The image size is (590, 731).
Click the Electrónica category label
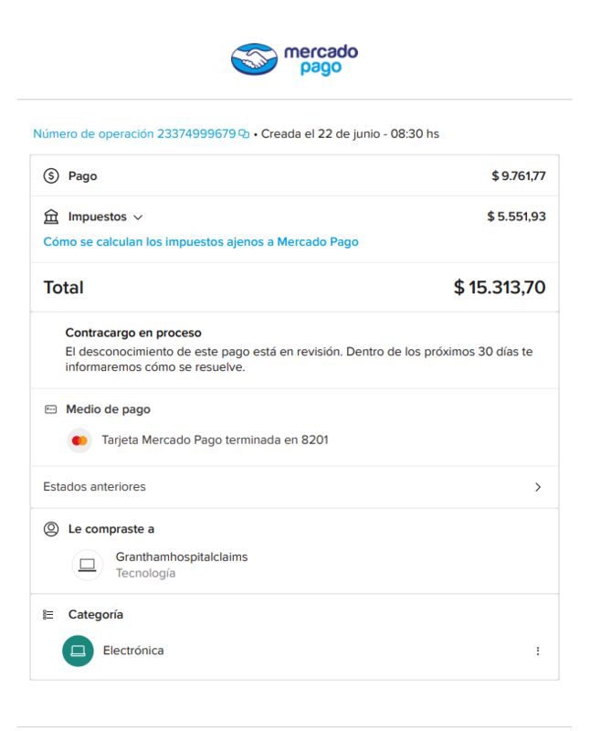pos(133,651)
